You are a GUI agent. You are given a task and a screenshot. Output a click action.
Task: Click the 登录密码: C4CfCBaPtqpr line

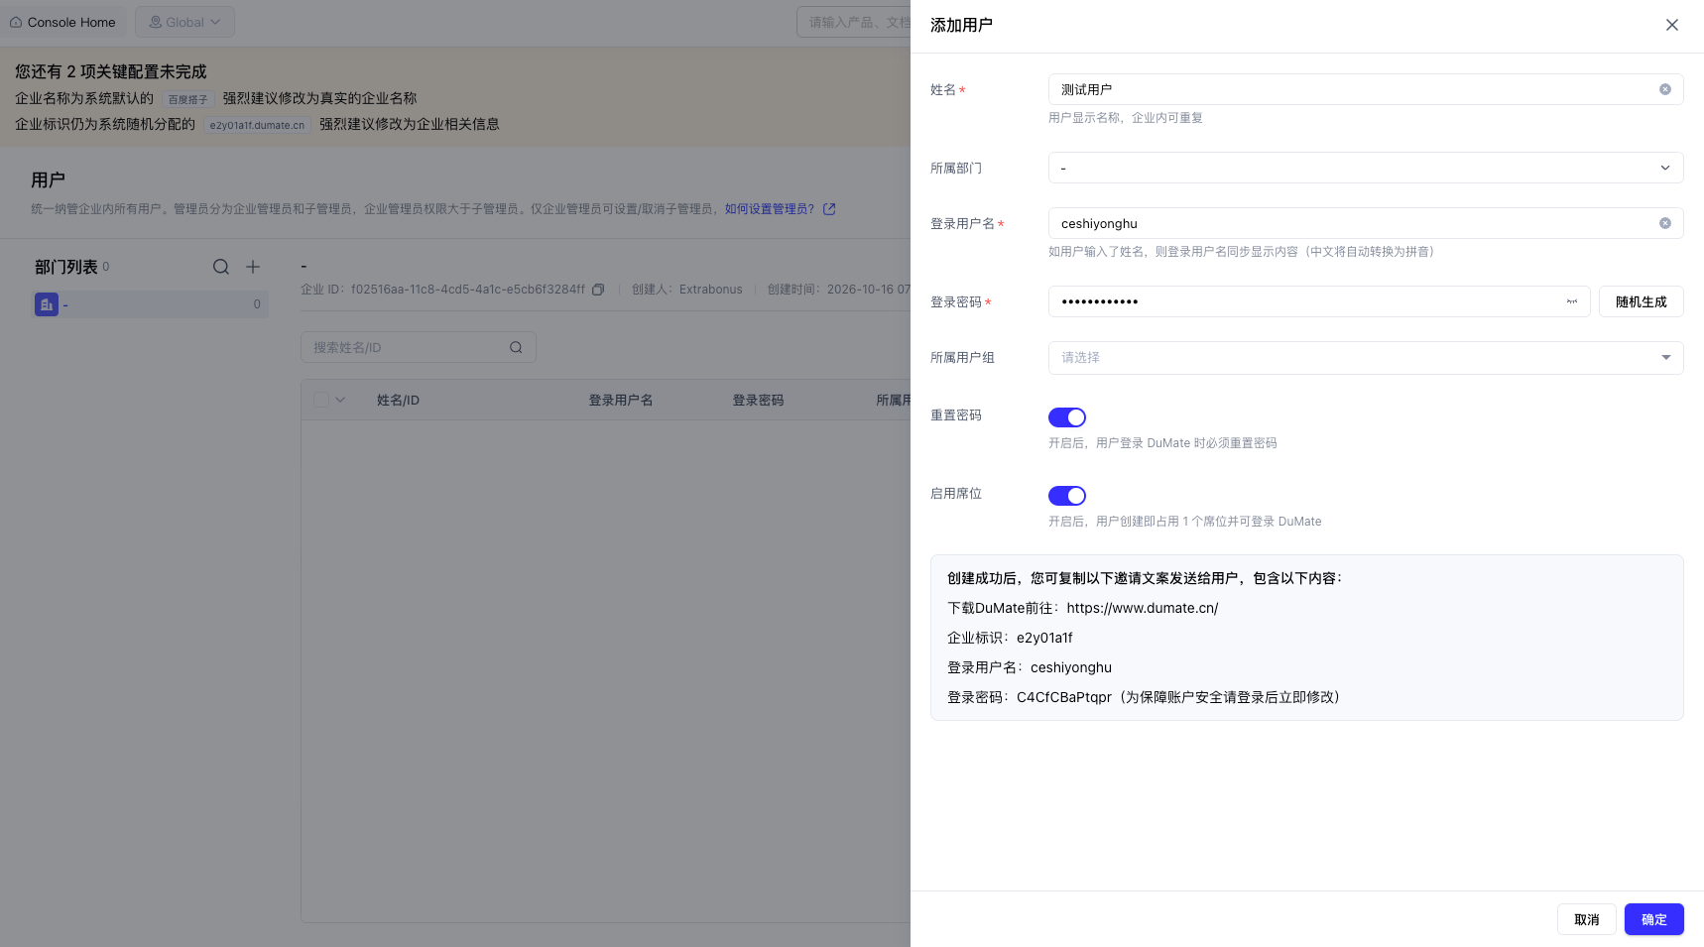(1144, 697)
